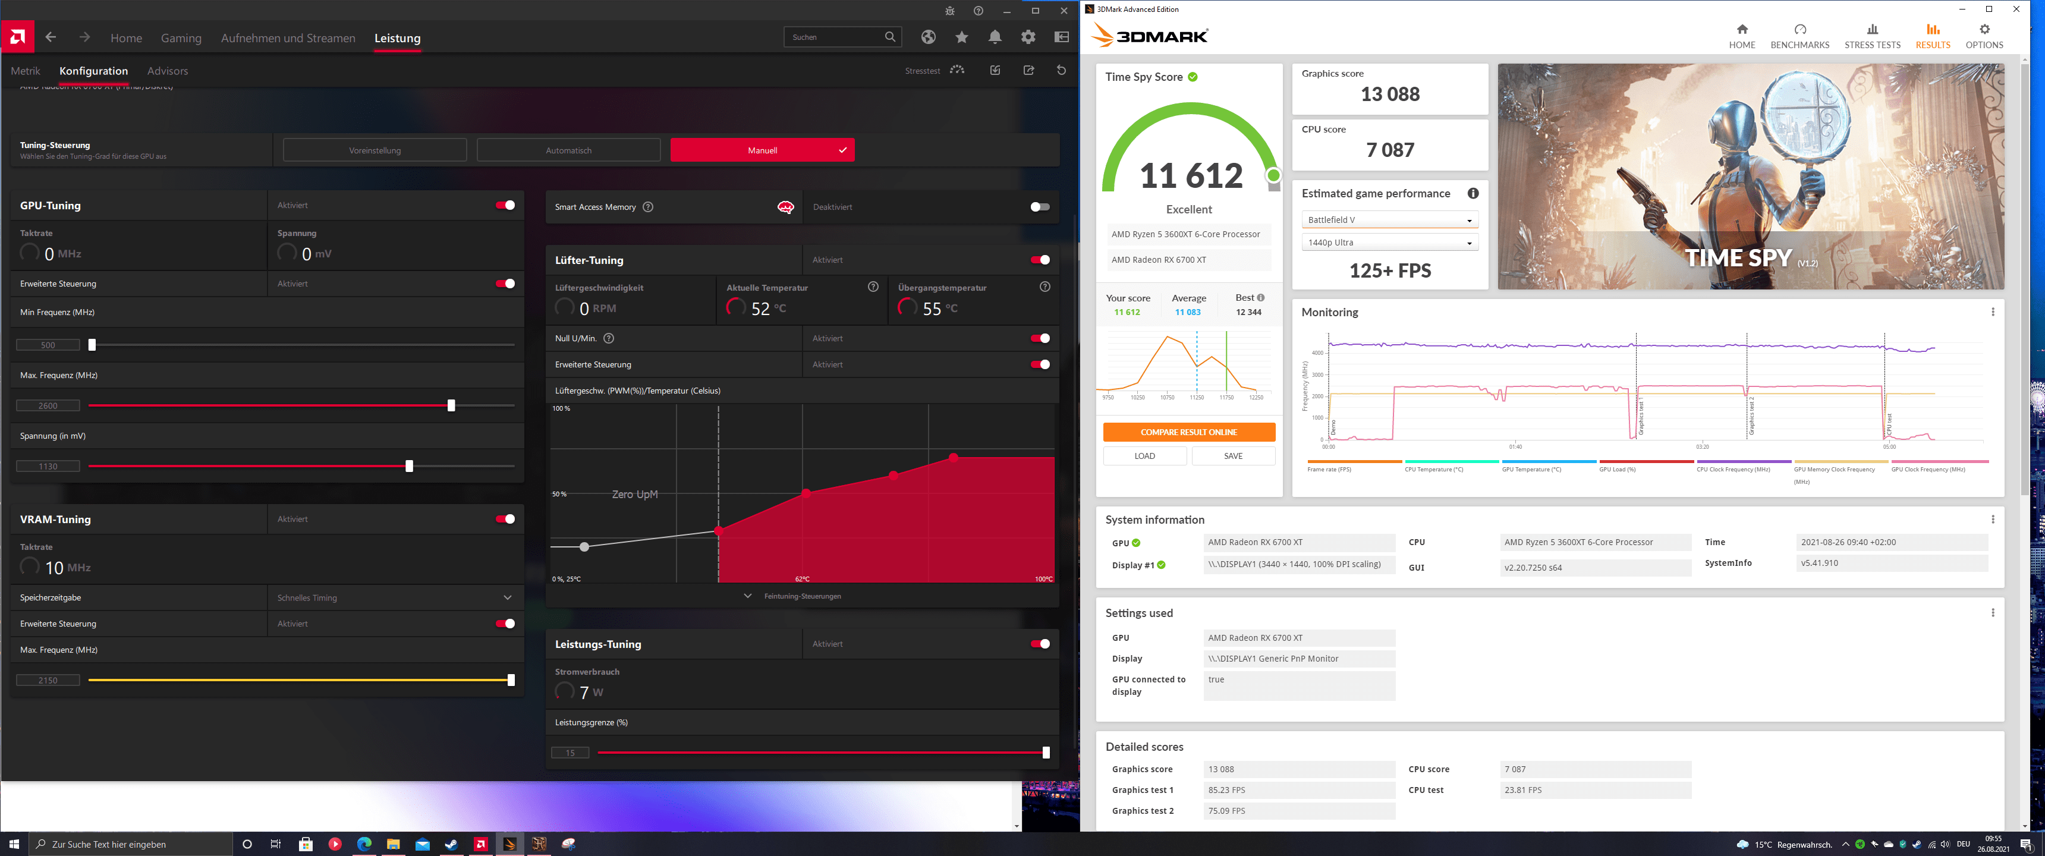The width and height of the screenshot is (2045, 856).
Task: Click the Windows Start button
Action: [x=14, y=844]
